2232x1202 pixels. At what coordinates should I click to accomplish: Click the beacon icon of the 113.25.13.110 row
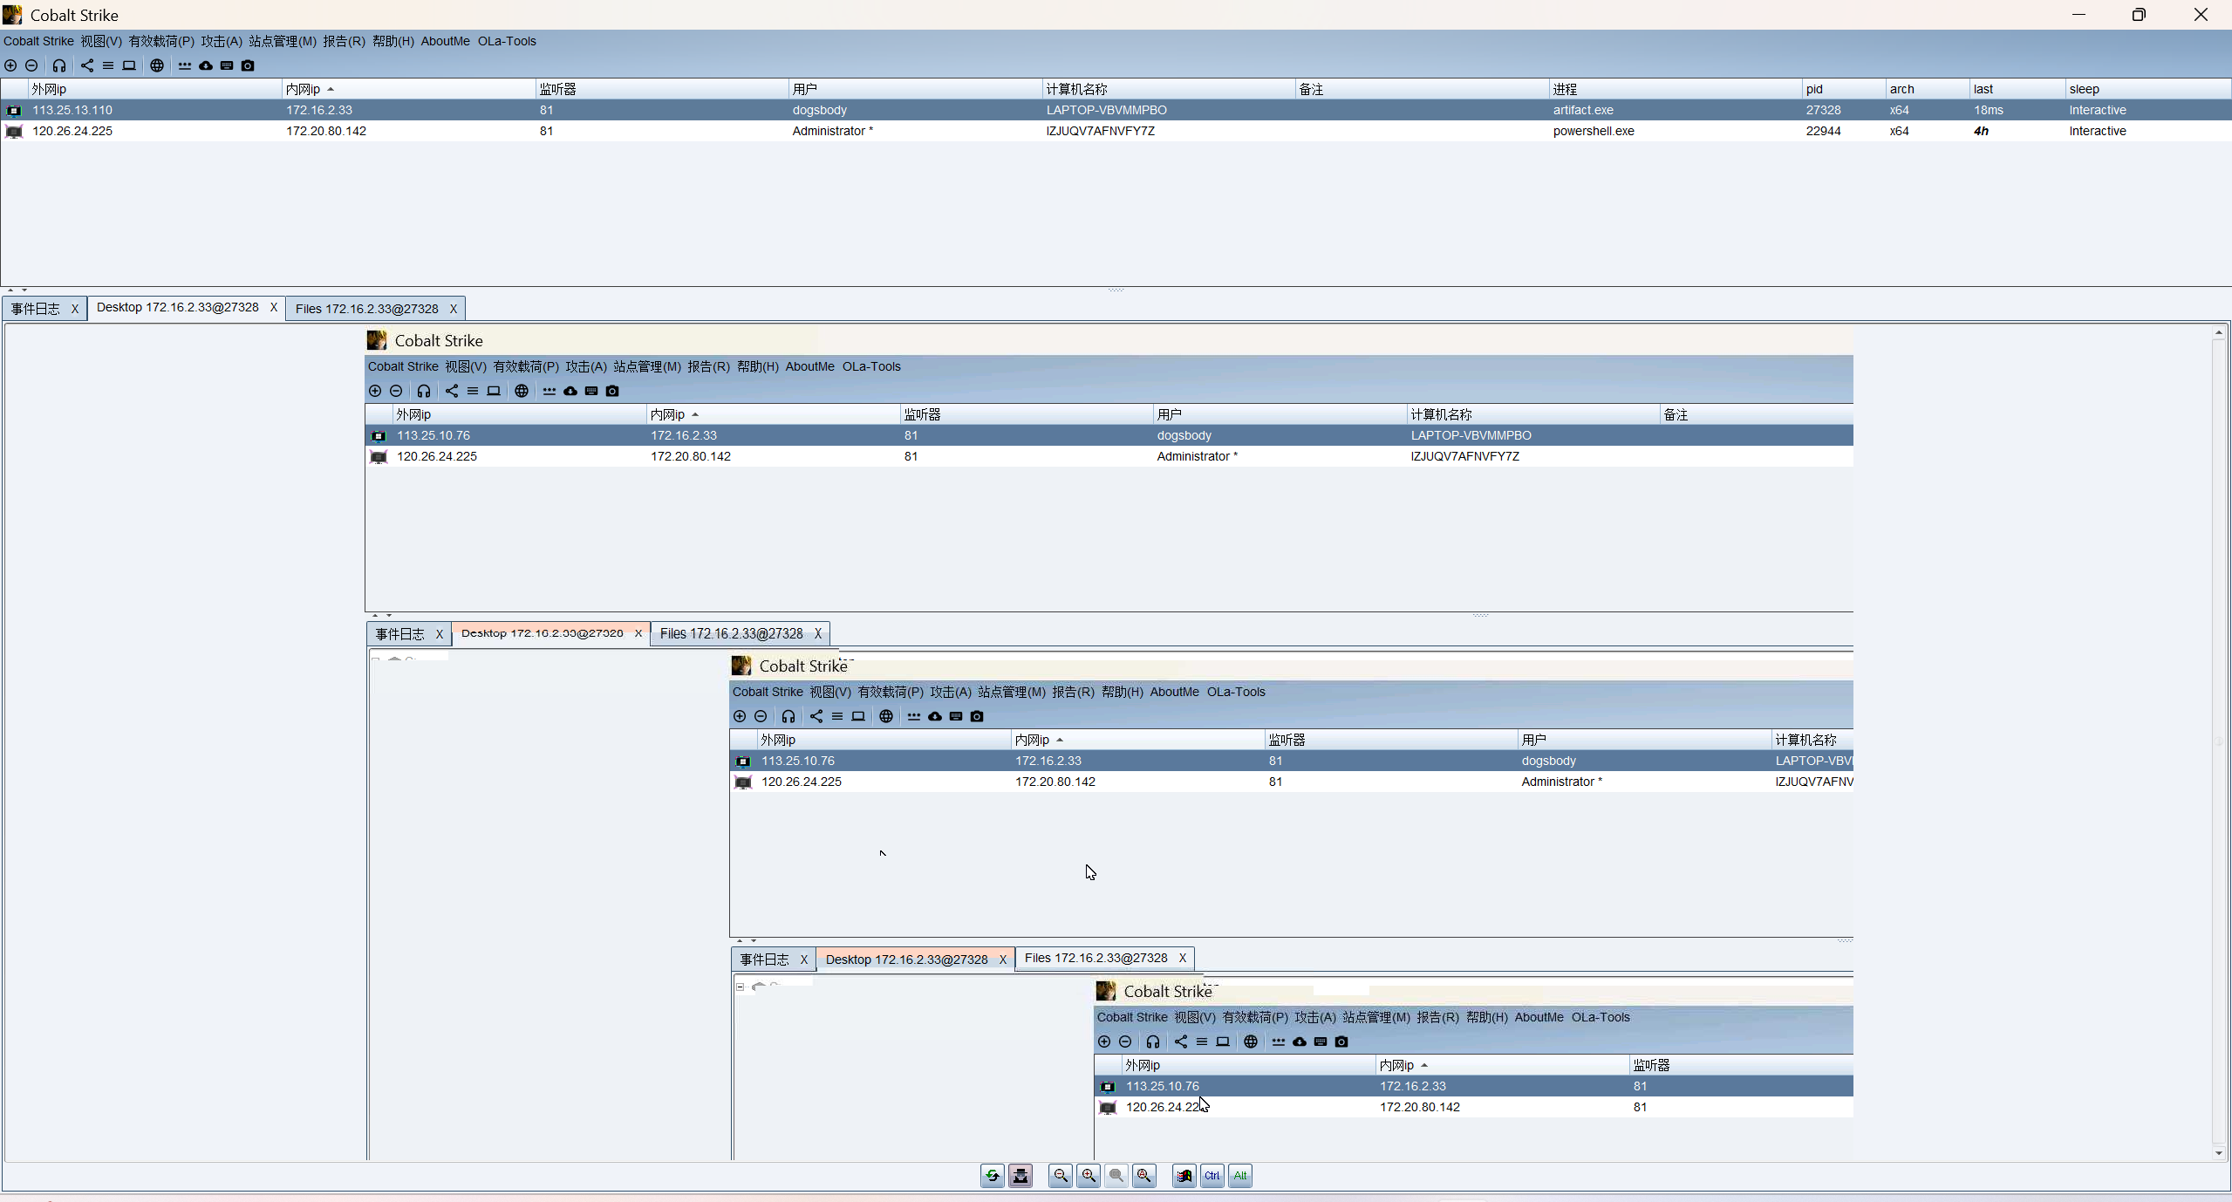tap(14, 111)
